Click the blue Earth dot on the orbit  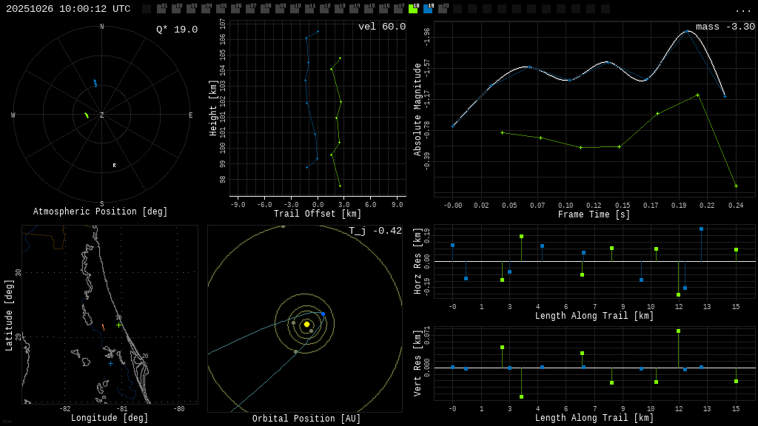323,314
